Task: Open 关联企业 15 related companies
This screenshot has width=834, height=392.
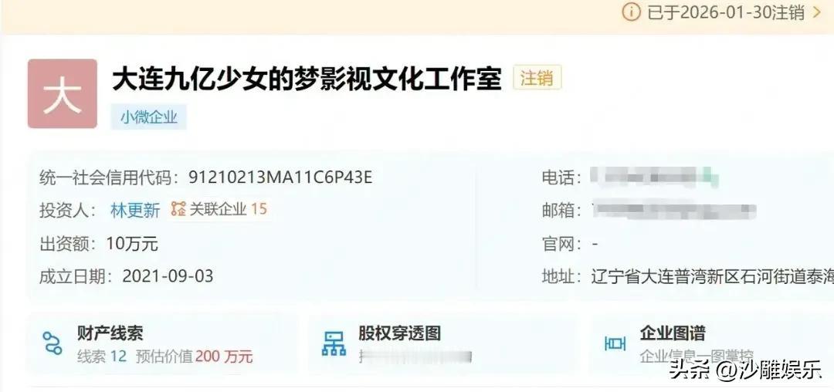Action: point(219,209)
